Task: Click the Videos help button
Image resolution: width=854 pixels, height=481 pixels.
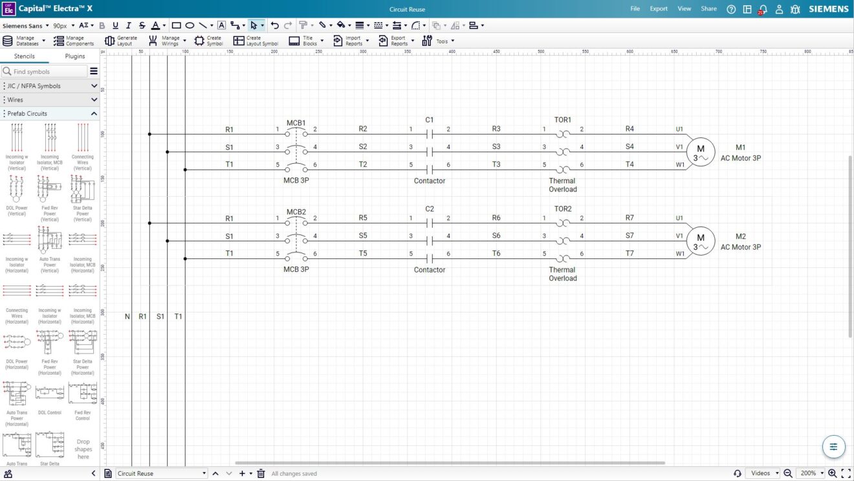Action: tap(762, 473)
